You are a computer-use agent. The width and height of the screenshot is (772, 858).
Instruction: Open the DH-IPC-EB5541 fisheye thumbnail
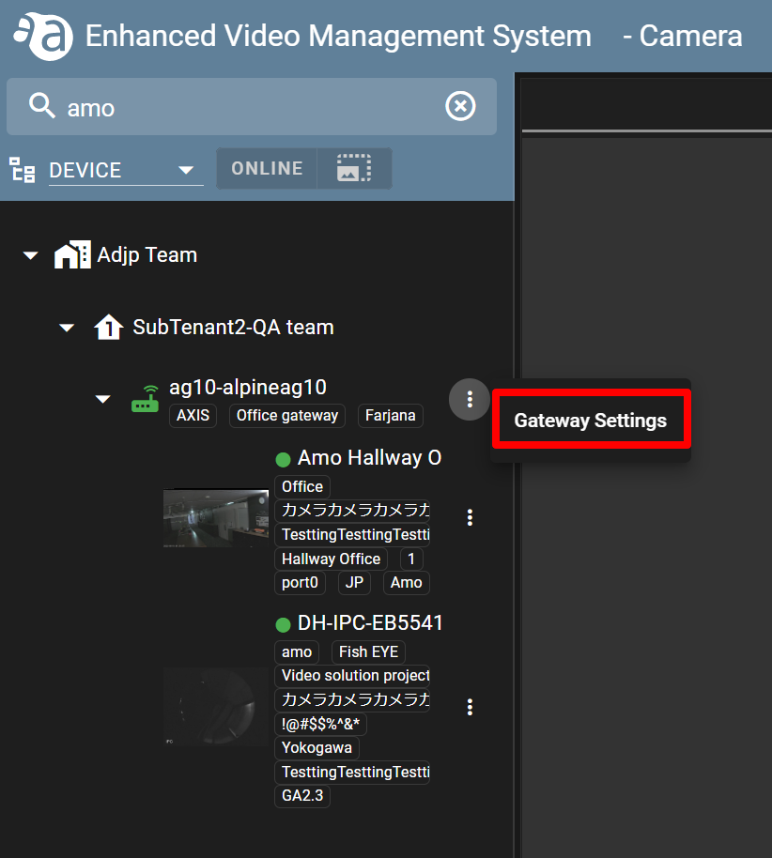[x=216, y=707]
